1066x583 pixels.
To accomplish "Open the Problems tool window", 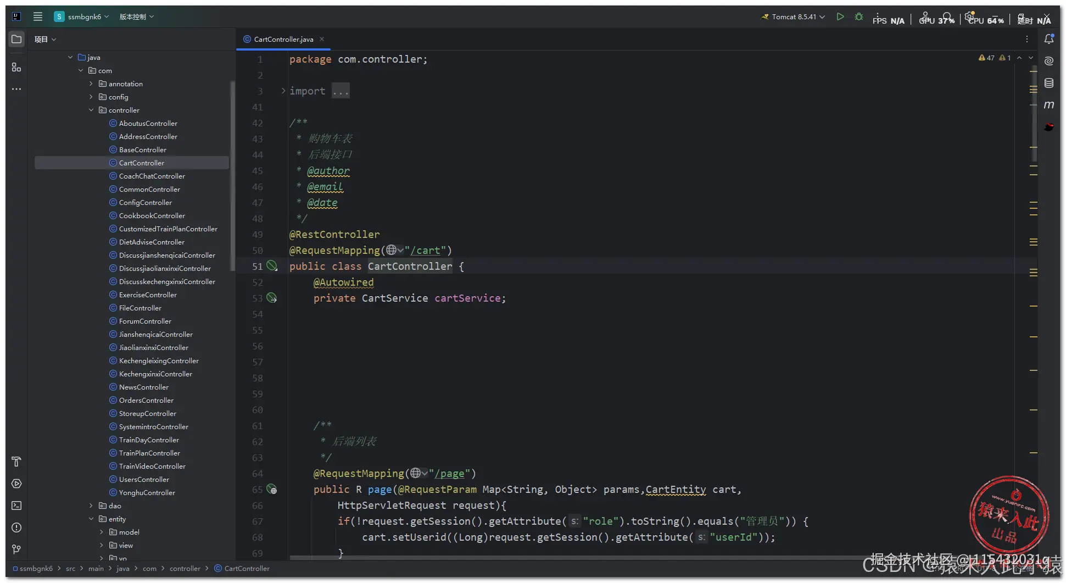I will (x=16, y=528).
